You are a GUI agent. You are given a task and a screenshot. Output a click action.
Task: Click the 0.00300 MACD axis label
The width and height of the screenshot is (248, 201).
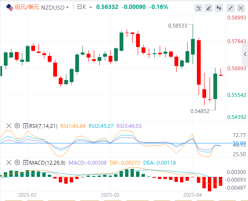pos(236,172)
